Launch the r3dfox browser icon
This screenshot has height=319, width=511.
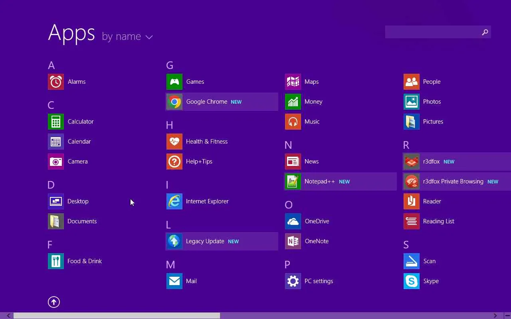point(412,161)
